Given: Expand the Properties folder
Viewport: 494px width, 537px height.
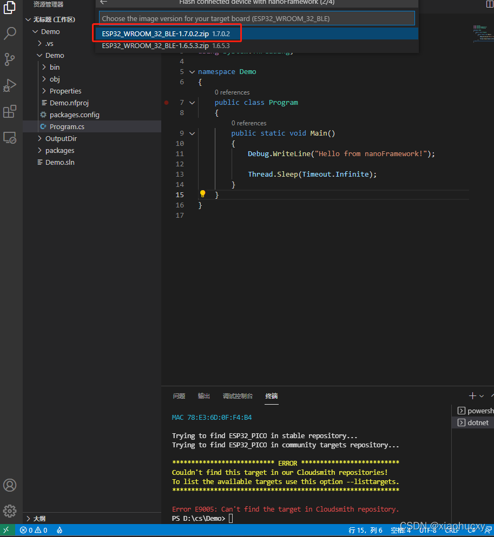Looking at the screenshot, I should point(44,91).
